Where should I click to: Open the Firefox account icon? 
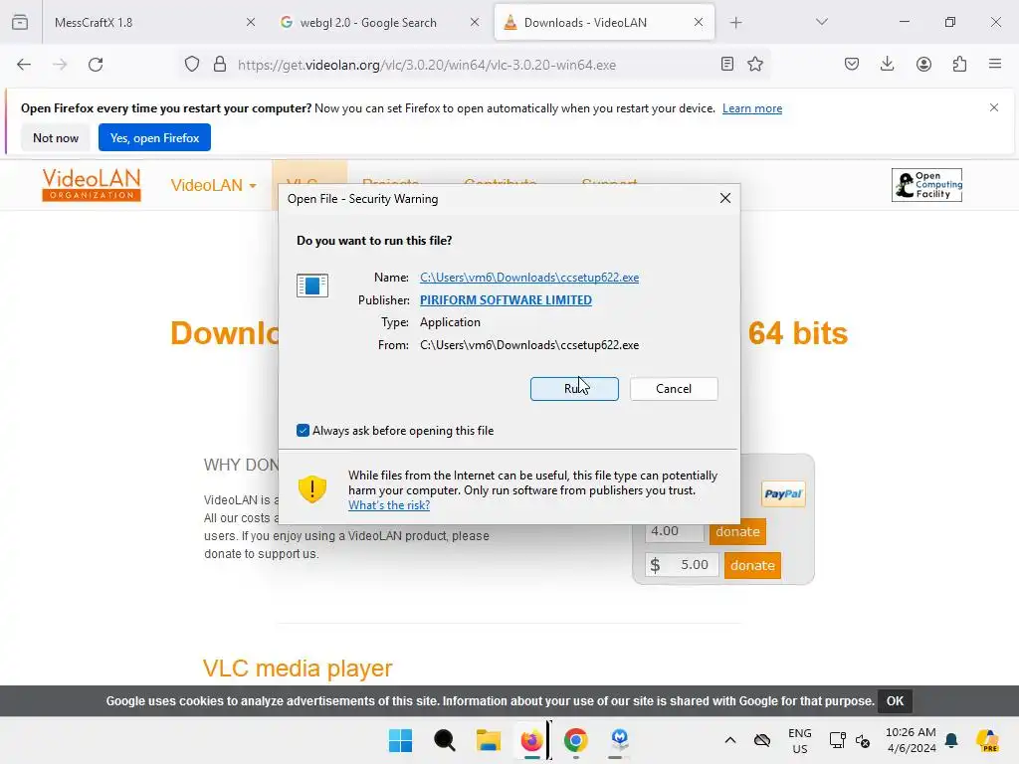923,64
